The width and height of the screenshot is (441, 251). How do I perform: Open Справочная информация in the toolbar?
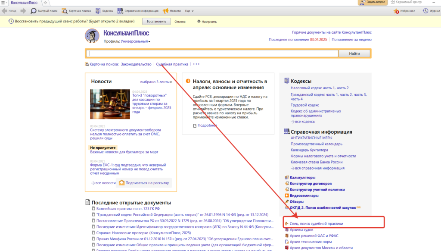click(x=138, y=11)
